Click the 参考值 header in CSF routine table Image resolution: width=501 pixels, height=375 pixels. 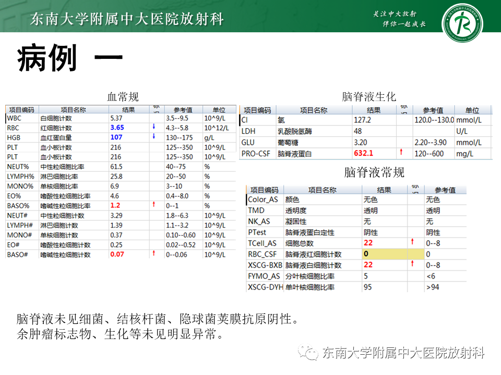pyautogui.click(x=445, y=190)
